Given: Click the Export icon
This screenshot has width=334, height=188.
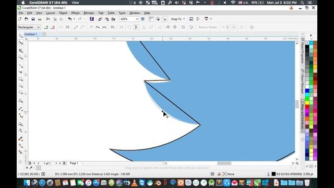Looking at the screenshot, I should coord(106,19).
